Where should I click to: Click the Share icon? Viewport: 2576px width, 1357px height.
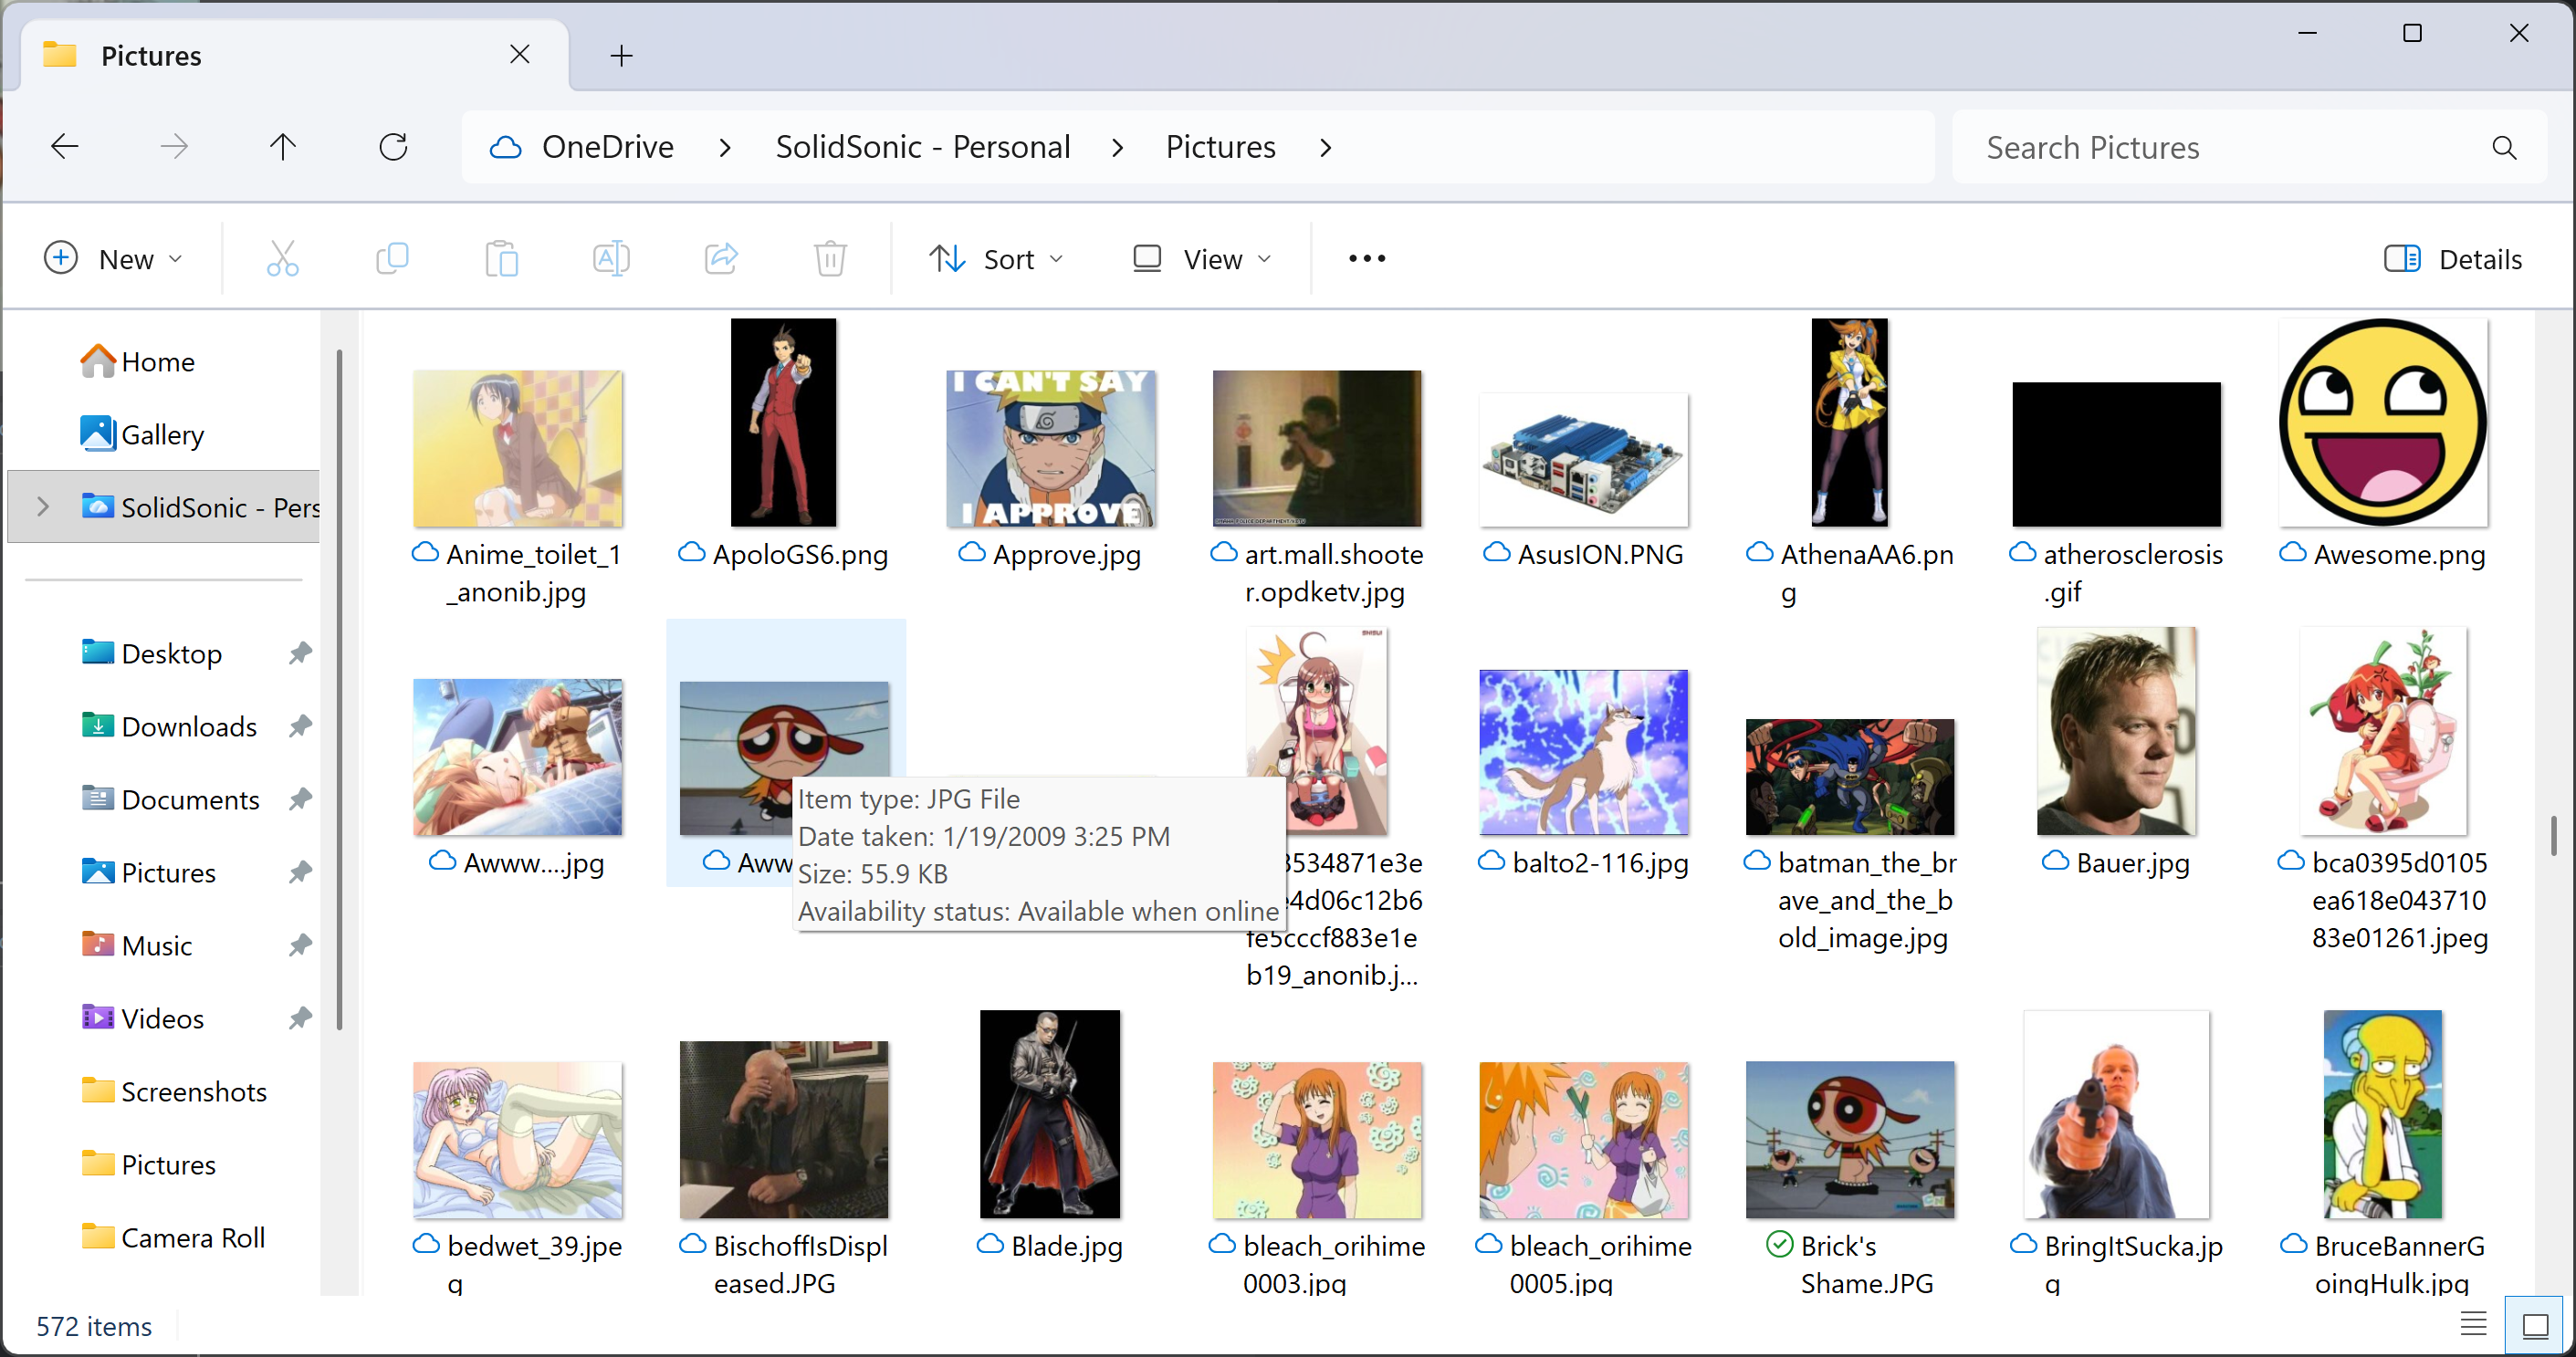(x=721, y=259)
